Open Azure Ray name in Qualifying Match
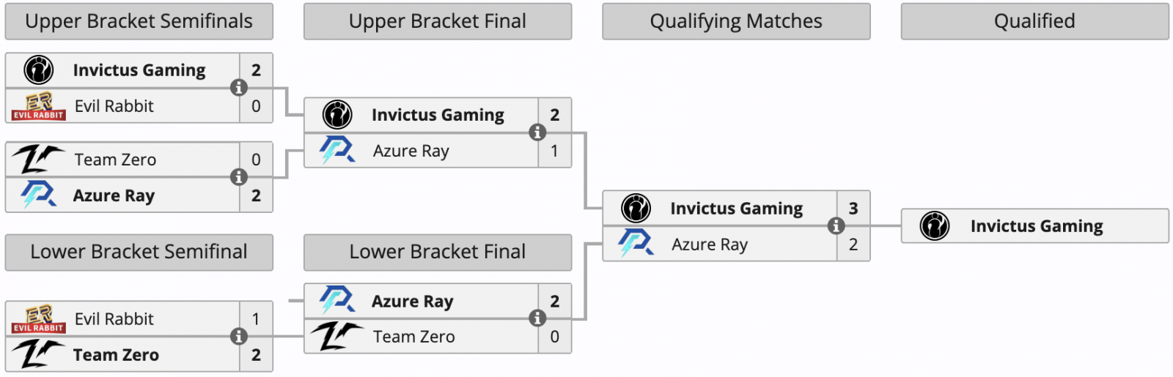 pyautogui.click(x=709, y=245)
